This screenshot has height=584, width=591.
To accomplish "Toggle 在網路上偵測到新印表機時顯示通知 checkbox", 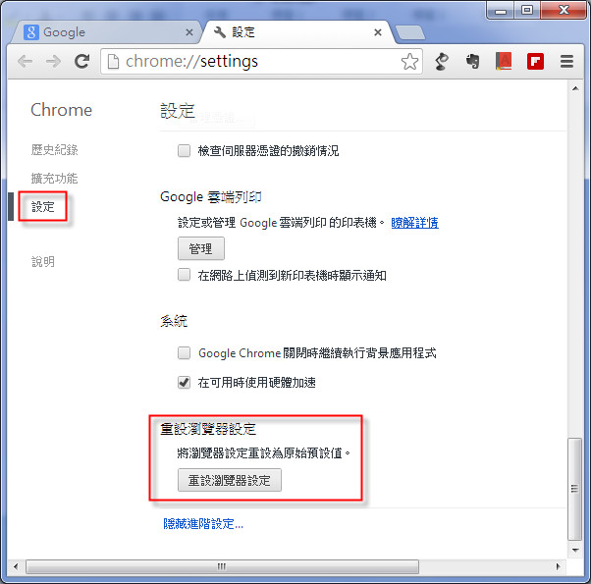I will (x=184, y=275).
